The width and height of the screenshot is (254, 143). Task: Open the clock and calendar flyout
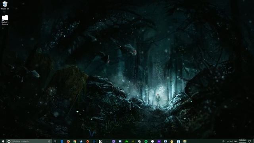(242, 141)
